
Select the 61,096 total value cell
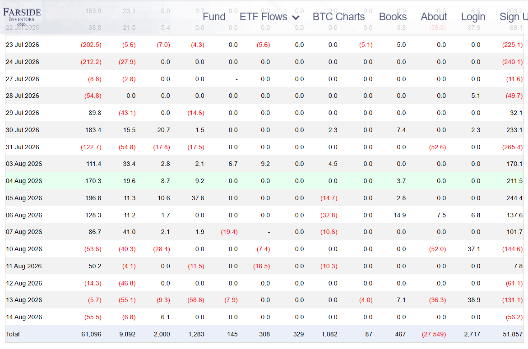(91, 334)
